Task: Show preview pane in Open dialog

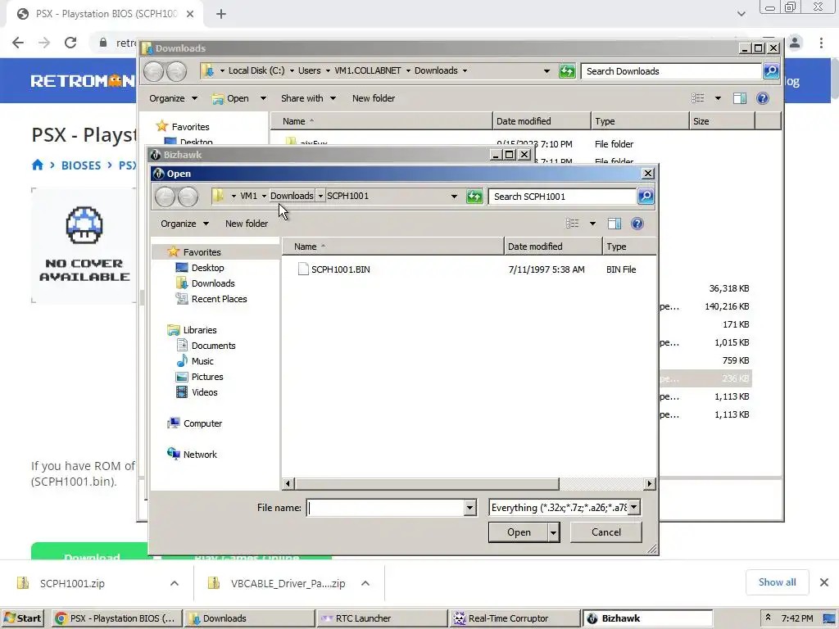Action: [x=615, y=224]
